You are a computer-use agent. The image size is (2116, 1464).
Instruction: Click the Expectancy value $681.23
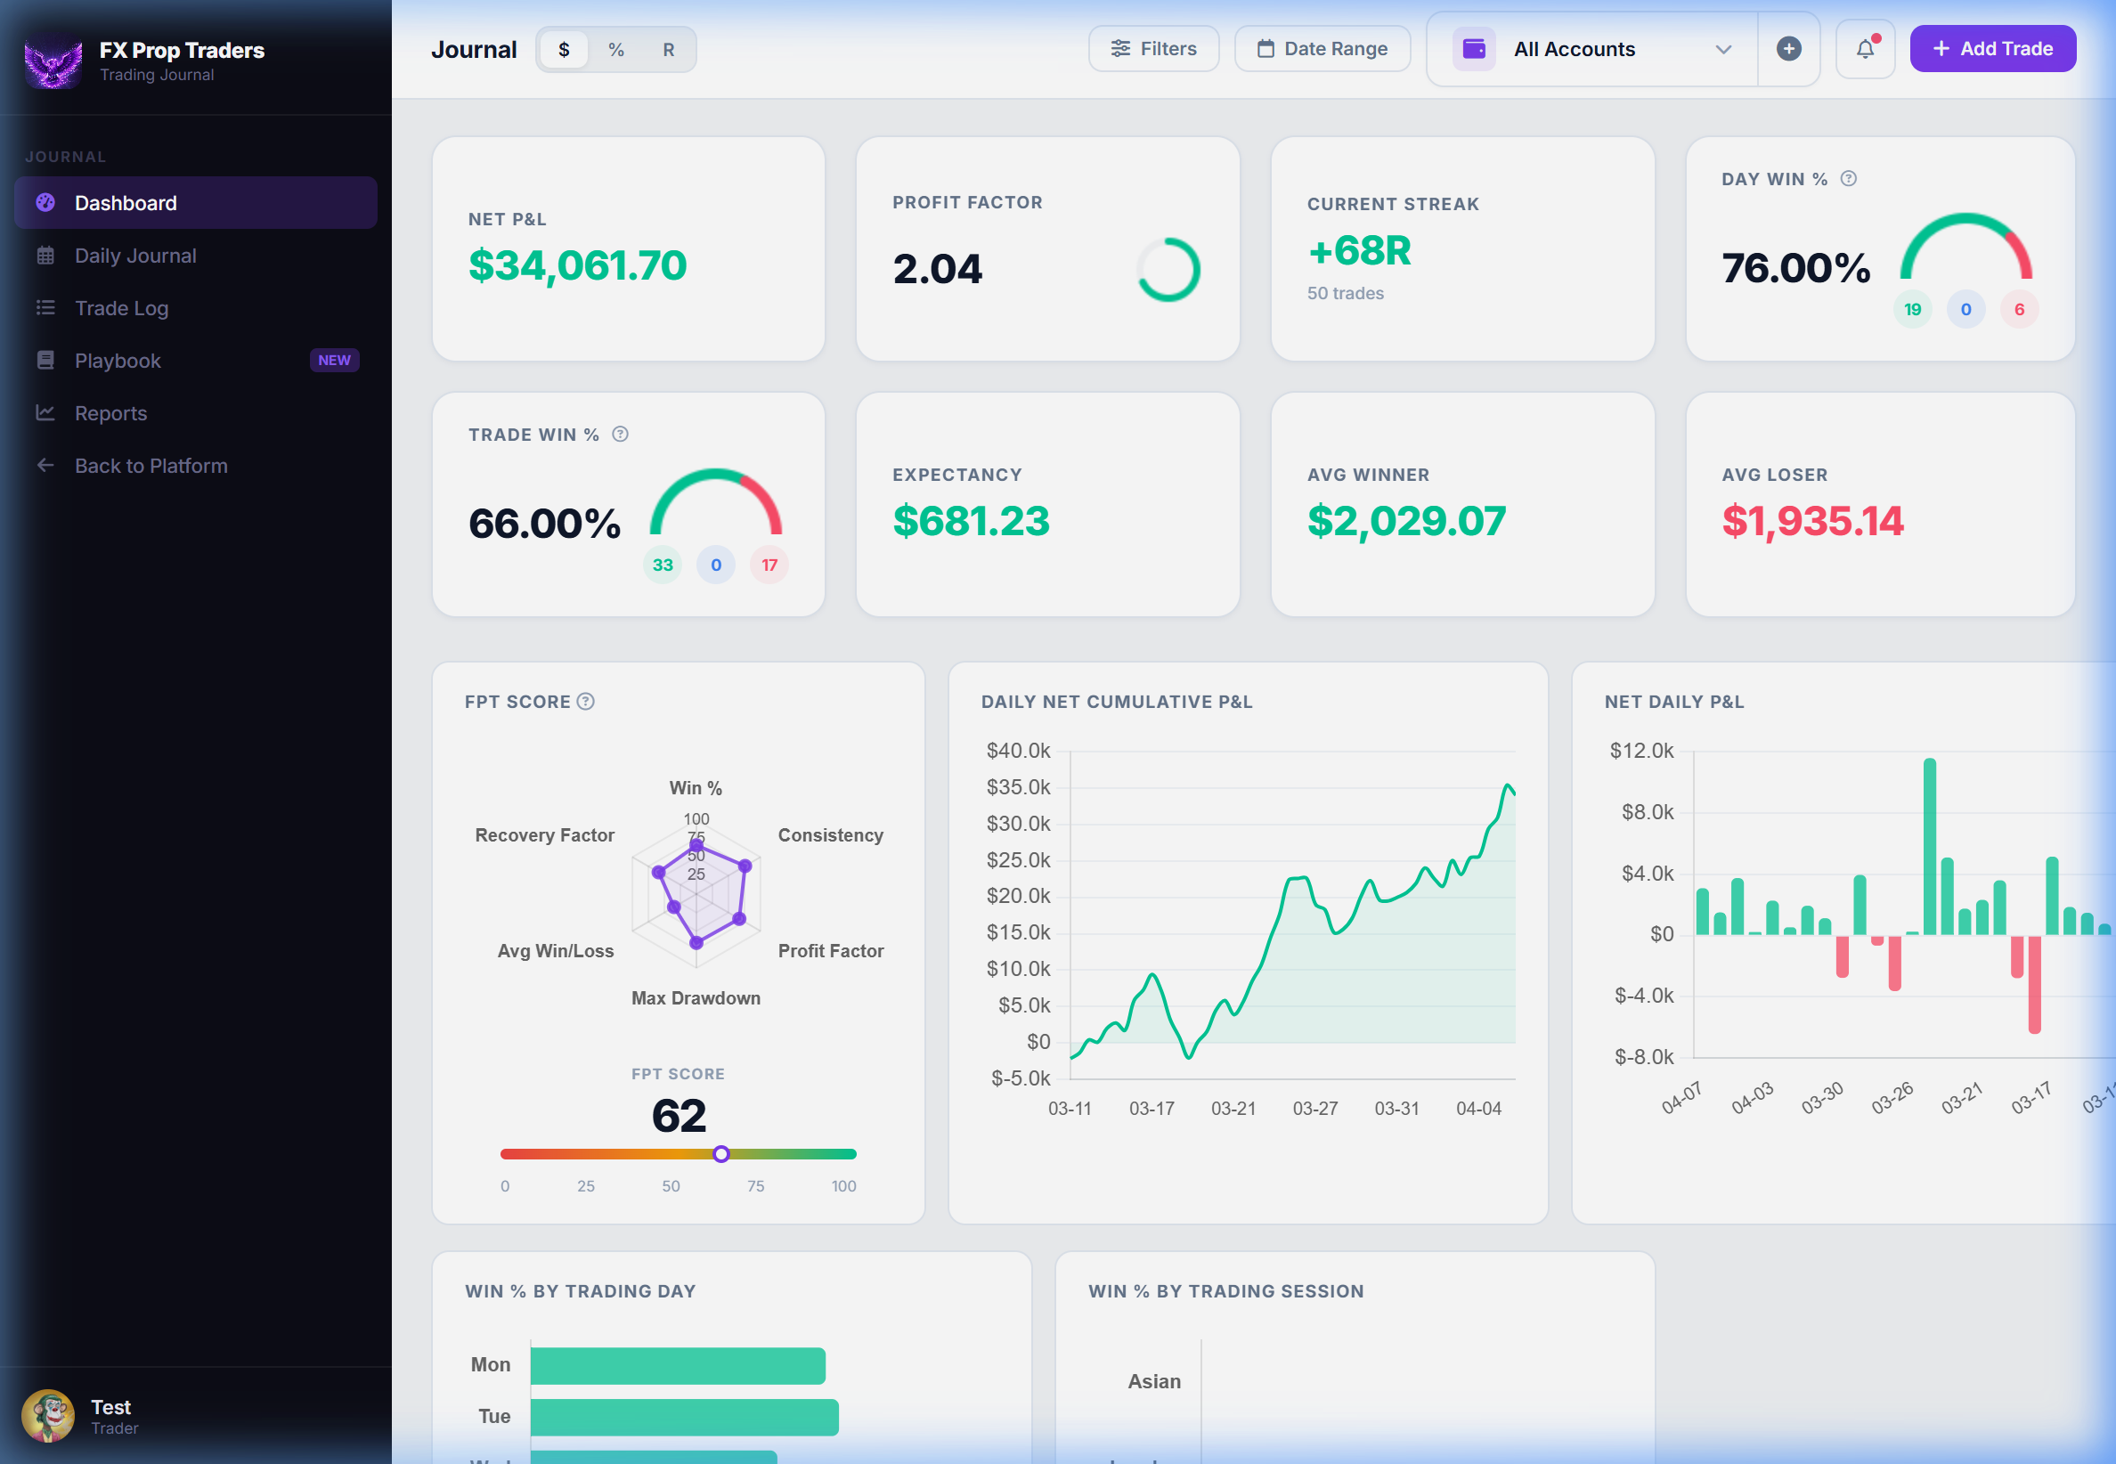pos(971,521)
